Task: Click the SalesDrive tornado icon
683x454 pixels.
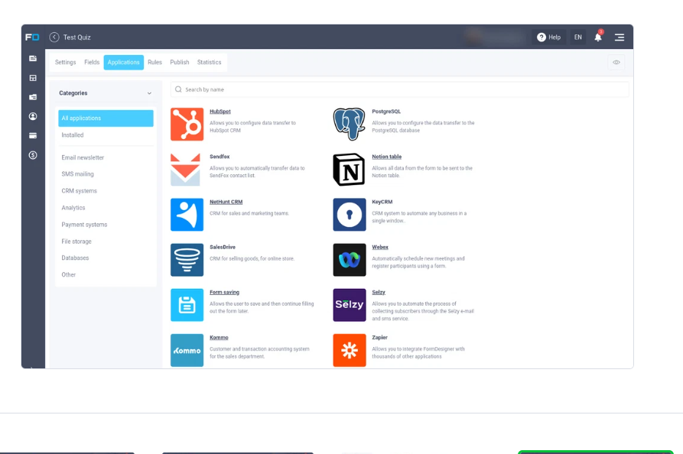Action: [187, 260]
